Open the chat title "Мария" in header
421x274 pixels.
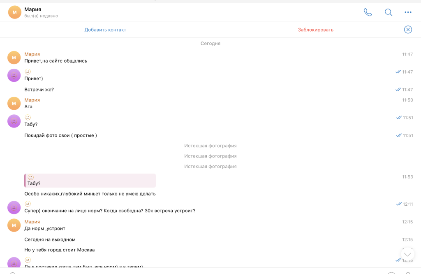pos(33,9)
